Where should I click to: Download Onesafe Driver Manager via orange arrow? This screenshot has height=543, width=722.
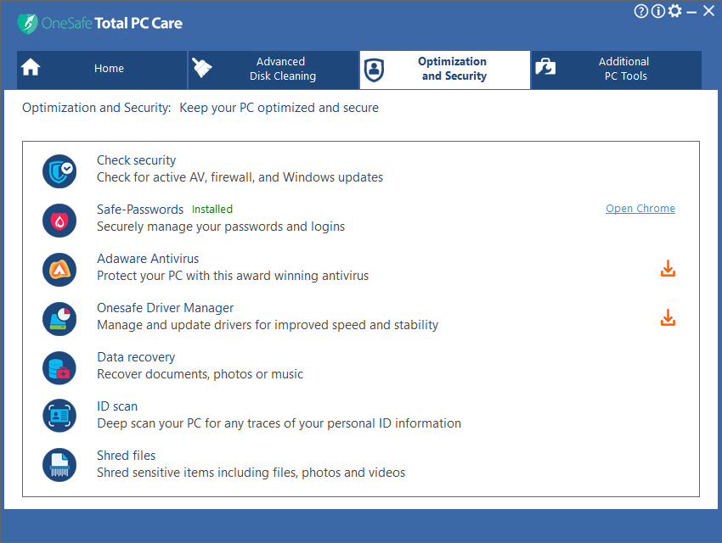(x=668, y=317)
